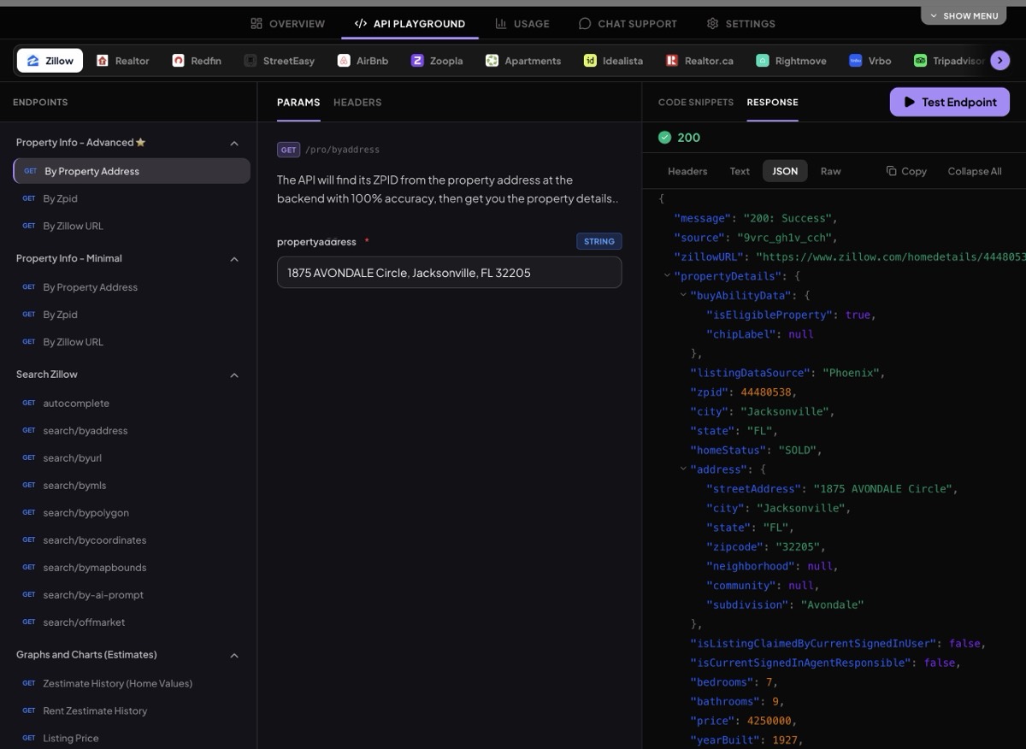Click the propertyaddress input field
This screenshot has height=749, width=1026.
pyautogui.click(x=449, y=273)
